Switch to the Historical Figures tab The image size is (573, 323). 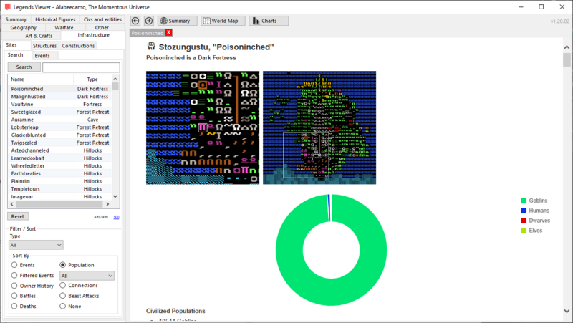[55, 19]
